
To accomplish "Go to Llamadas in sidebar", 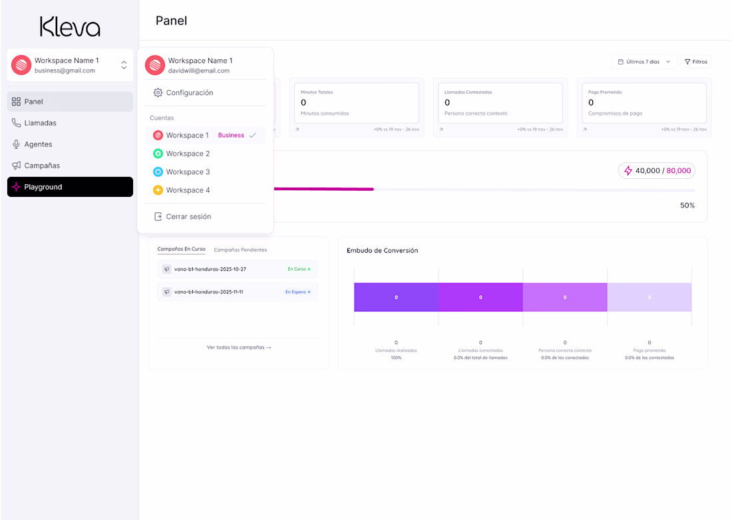I will 70,122.
